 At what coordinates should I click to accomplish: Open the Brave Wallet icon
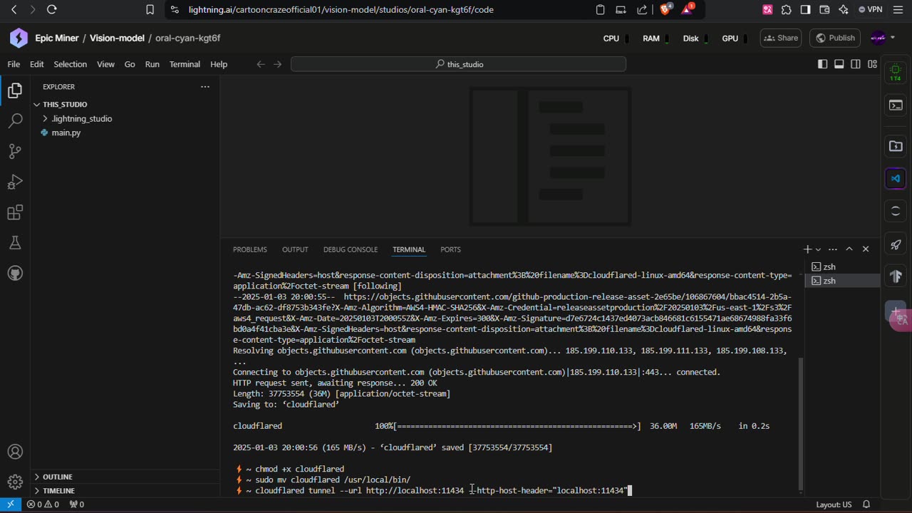(x=824, y=9)
